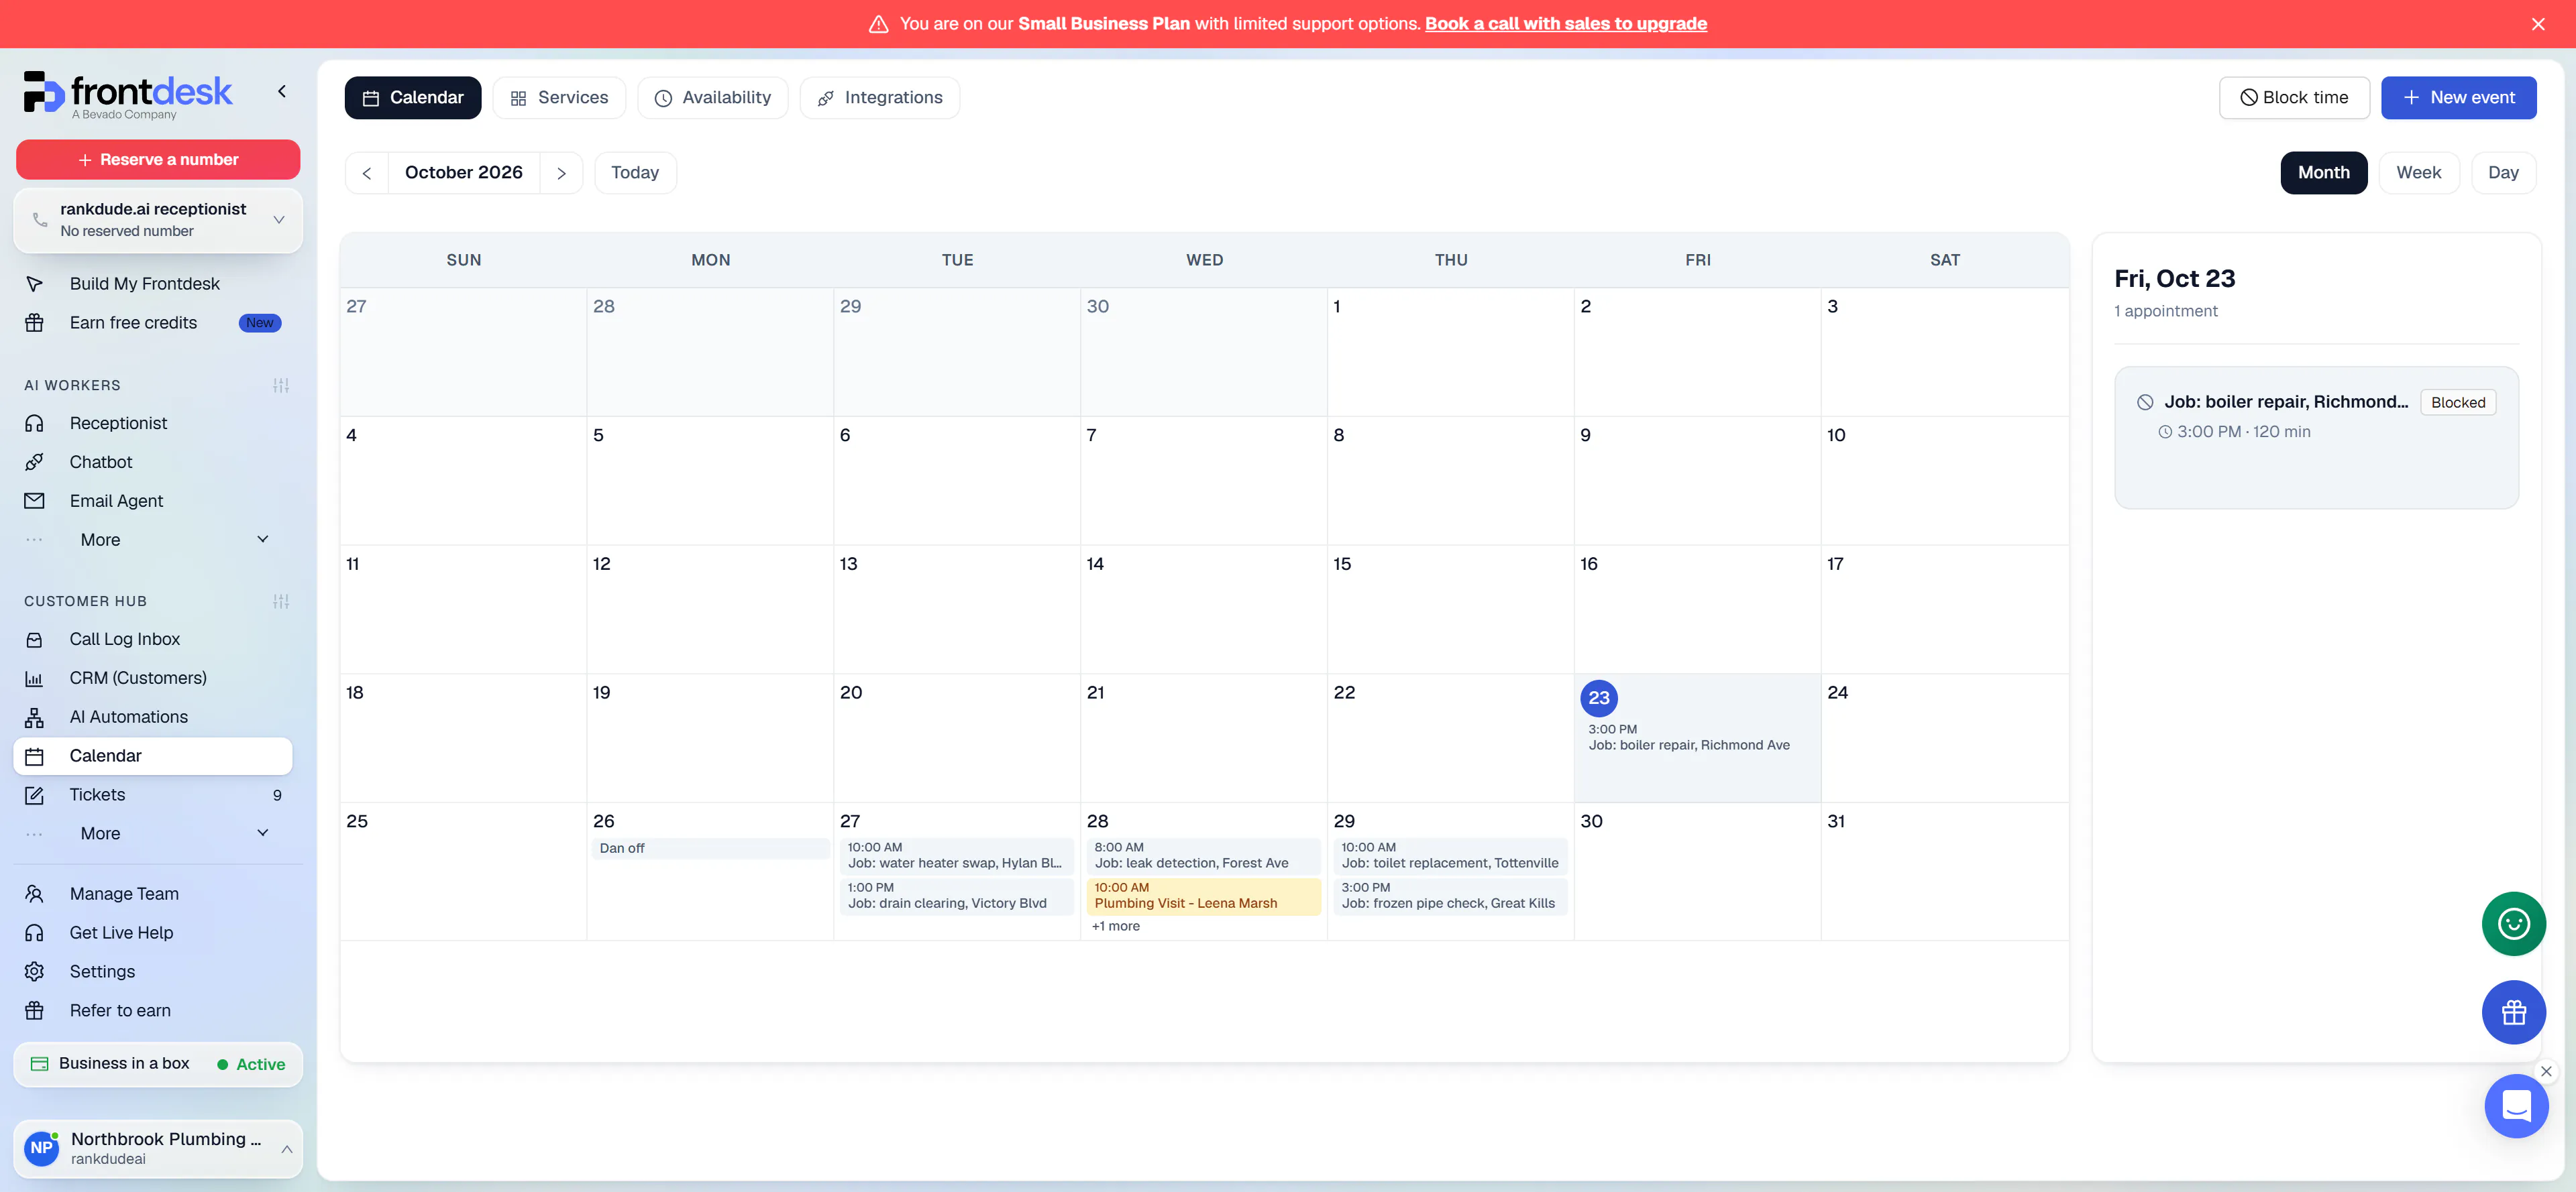The height and width of the screenshot is (1192, 2576).
Task: Click Reserve a number
Action: (158, 160)
